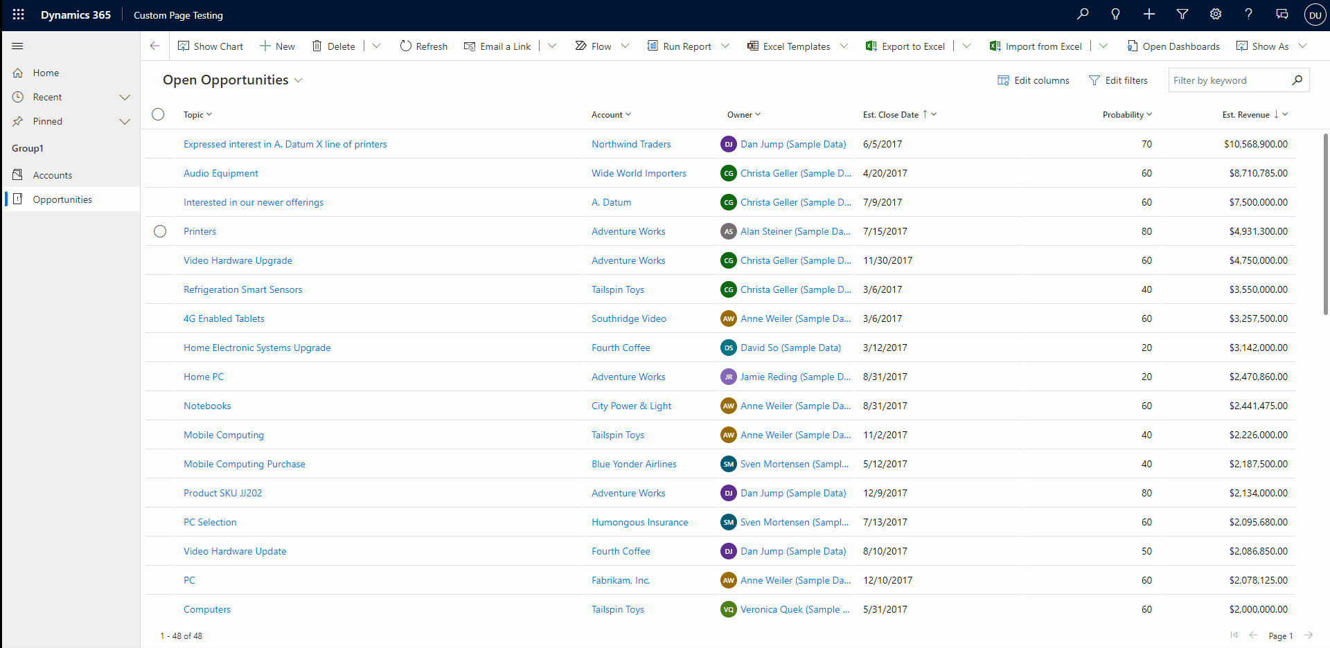Image resolution: width=1330 pixels, height=648 pixels.
Task: Open the settings gear icon
Action: 1216,15
